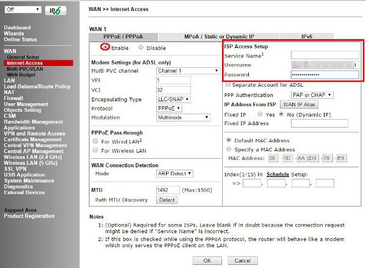
Task: Click the VPI input field
Action: (x=173, y=81)
